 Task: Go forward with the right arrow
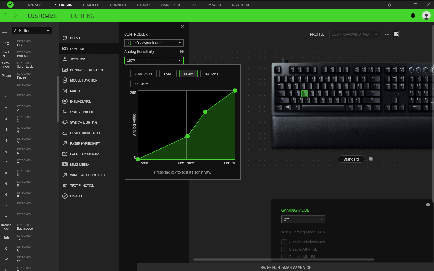coord(15,16)
